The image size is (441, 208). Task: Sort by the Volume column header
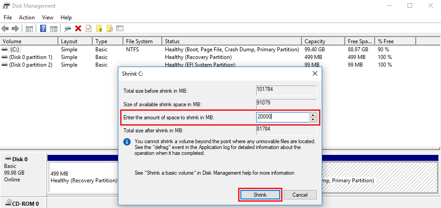coord(29,41)
